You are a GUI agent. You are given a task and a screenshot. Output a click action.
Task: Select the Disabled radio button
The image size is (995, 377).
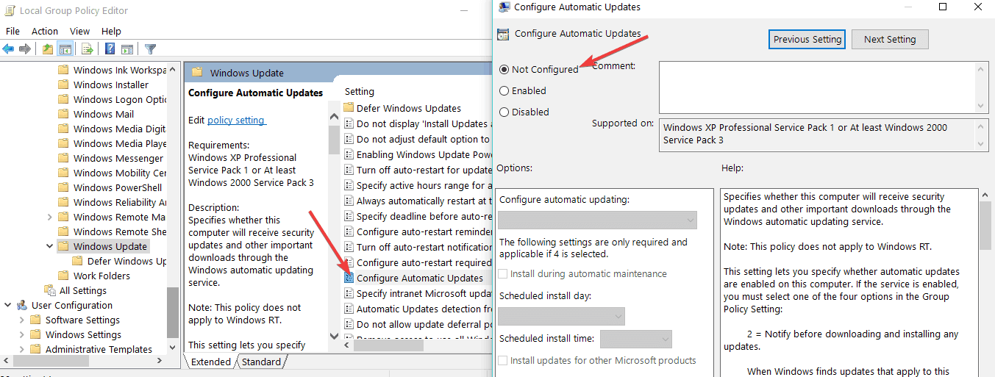click(504, 112)
